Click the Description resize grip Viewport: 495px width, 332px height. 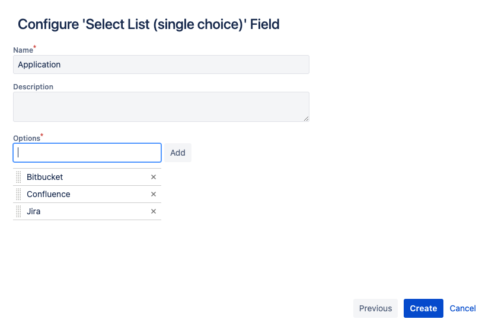[306, 118]
